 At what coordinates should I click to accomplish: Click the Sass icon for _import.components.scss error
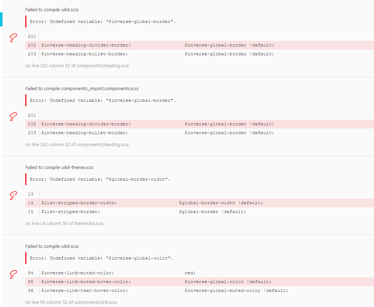13,117
